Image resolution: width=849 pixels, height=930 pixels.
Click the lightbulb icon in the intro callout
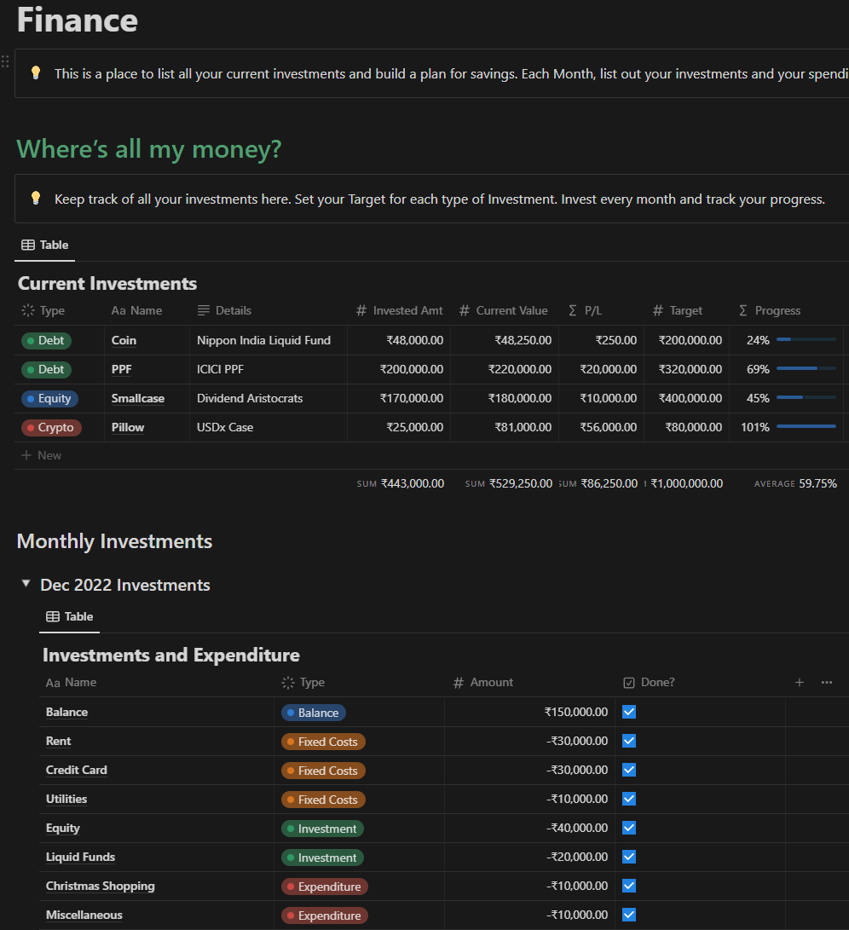point(36,73)
